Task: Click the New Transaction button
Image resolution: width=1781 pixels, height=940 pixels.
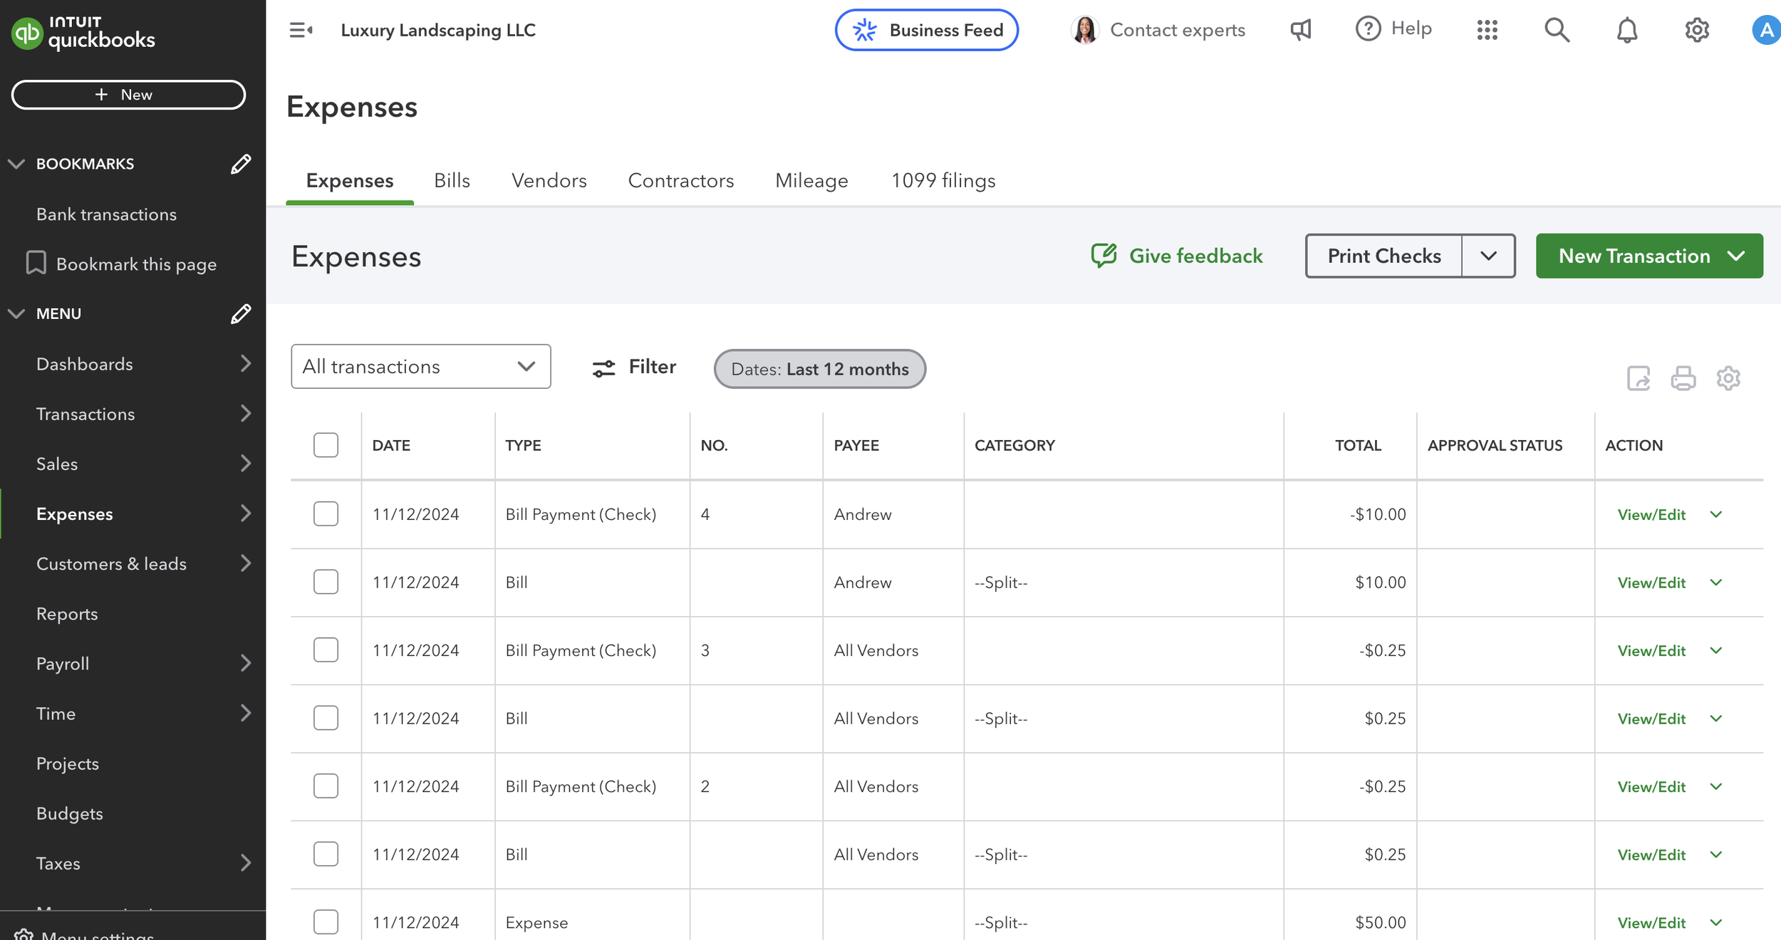Action: [1634, 256]
